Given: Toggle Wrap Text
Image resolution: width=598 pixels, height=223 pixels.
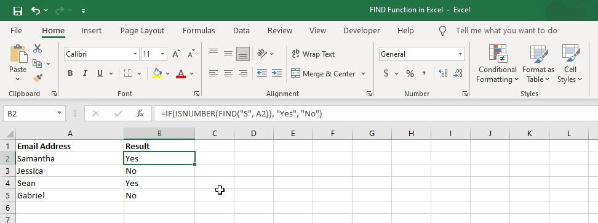Looking at the screenshot, I should (x=313, y=54).
